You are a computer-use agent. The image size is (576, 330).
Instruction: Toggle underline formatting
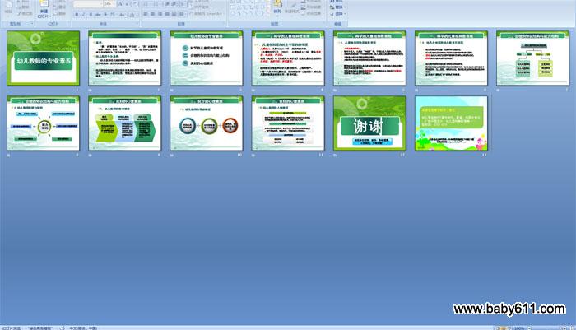tap(89, 14)
